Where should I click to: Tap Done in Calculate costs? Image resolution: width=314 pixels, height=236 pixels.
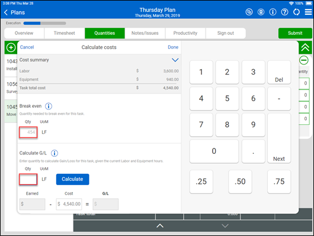pyautogui.click(x=173, y=47)
